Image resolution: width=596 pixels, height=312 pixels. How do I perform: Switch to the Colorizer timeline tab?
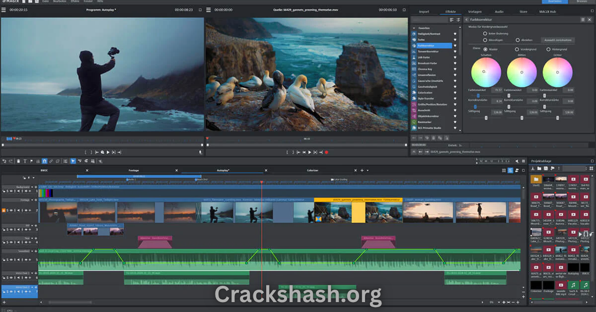312,170
